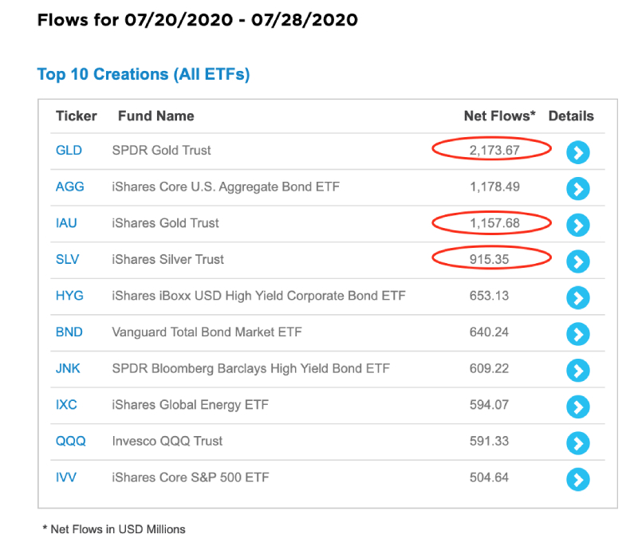
Task: Click the Net Flows column header
Action: coord(500,116)
